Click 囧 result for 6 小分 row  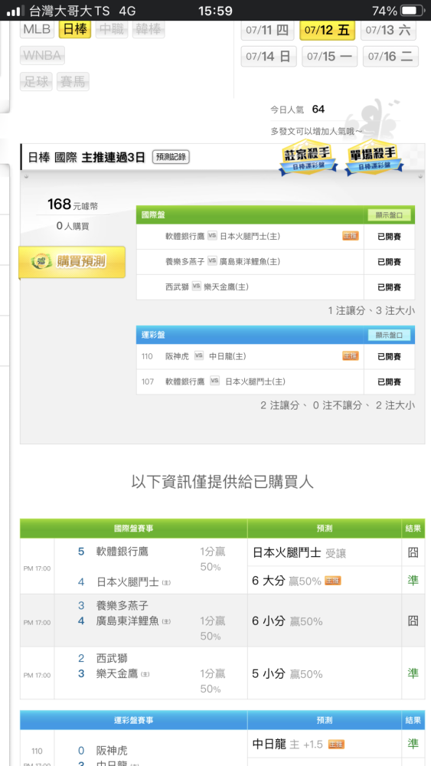(x=413, y=621)
